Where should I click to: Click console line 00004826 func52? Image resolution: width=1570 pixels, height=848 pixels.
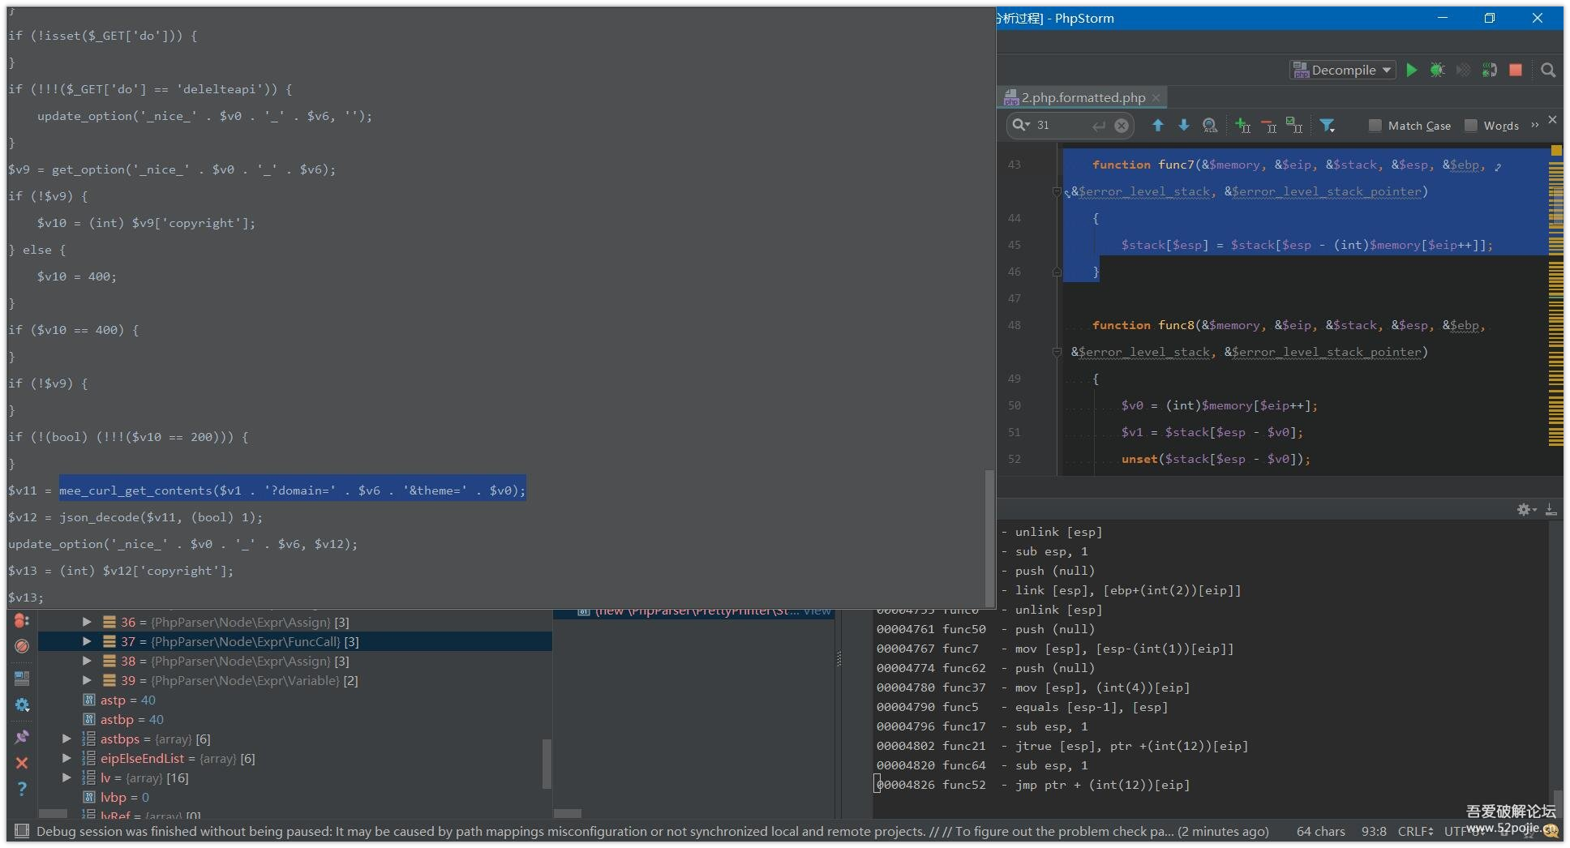tap(1033, 785)
